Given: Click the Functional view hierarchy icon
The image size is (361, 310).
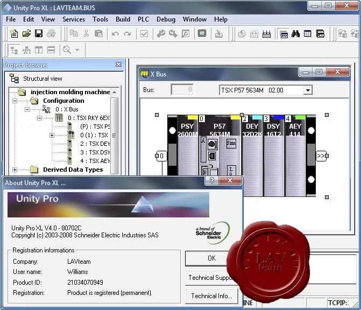Looking at the screenshot, I should click(26, 50).
